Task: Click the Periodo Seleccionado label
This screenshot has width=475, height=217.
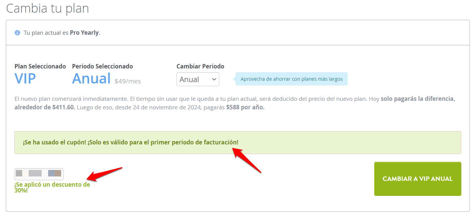Action: pos(102,66)
